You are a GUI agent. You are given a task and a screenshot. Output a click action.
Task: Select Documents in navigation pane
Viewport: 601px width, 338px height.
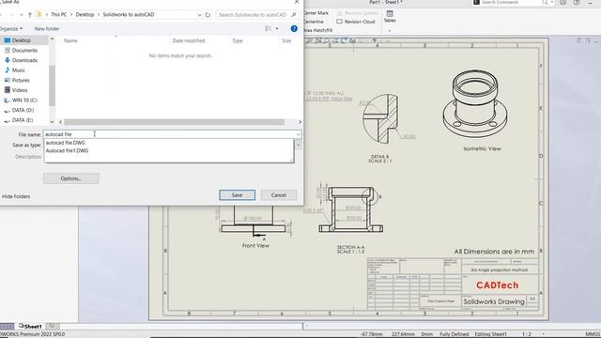pyautogui.click(x=23, y=50)
